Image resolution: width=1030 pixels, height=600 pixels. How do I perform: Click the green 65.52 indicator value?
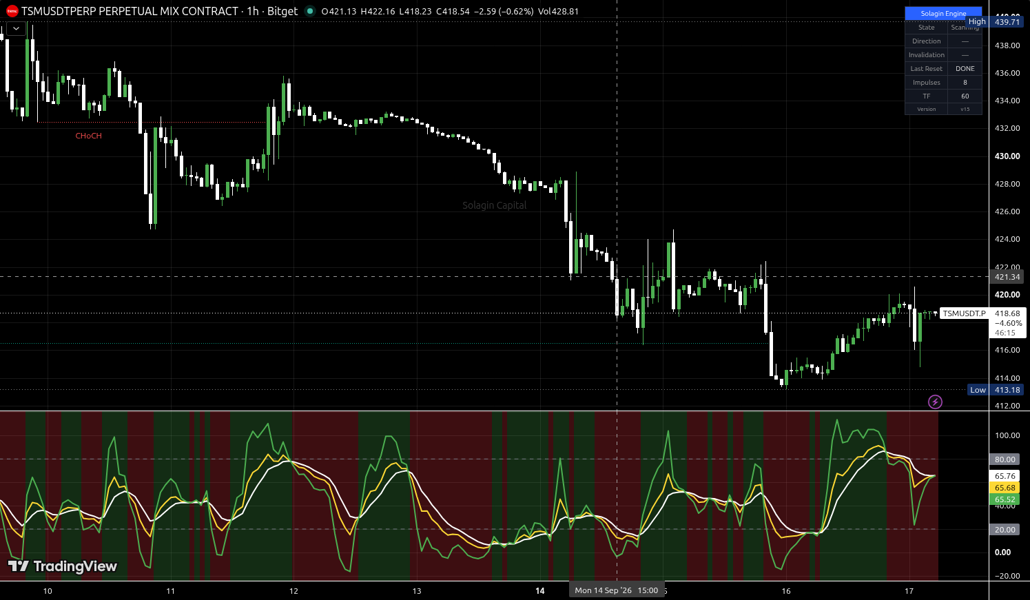pyautogui.click(x=1005, y=499)
